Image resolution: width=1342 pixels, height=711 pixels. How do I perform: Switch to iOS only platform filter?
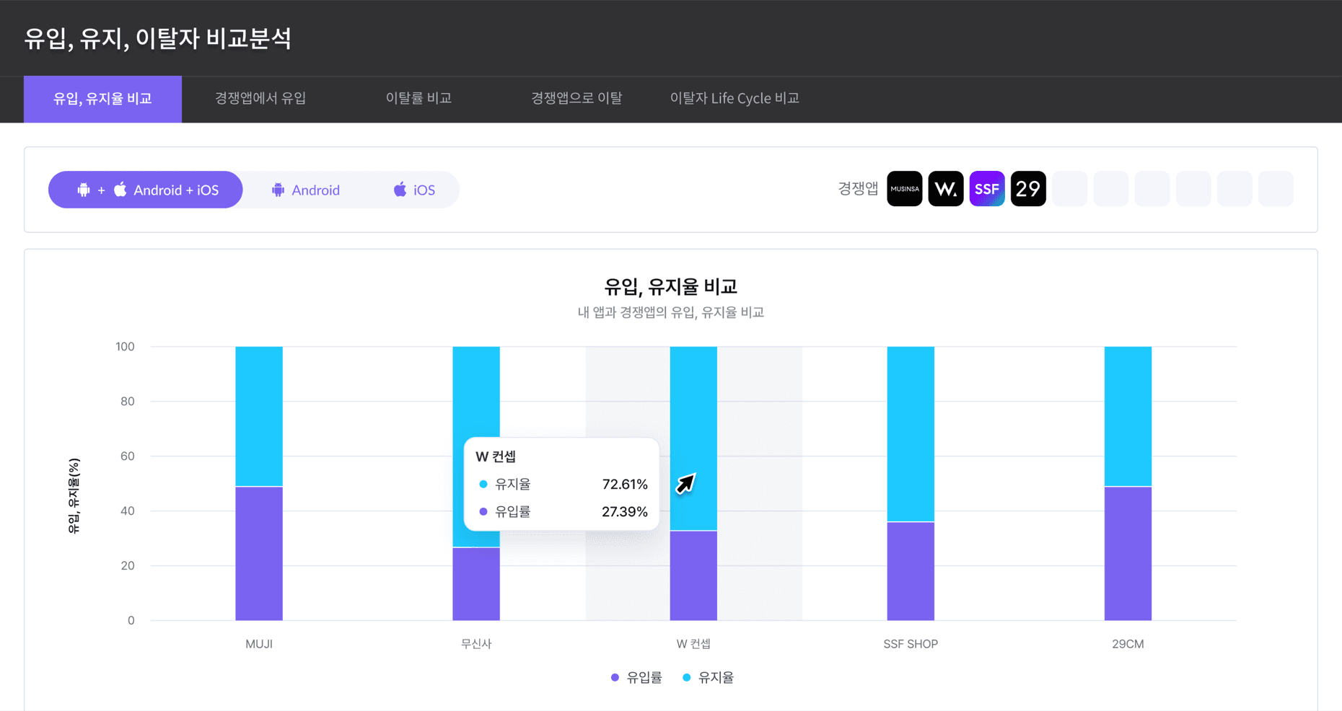(x=414, y=190)
